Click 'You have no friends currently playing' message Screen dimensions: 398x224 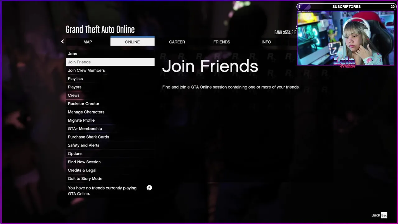(x=102, y=191)
